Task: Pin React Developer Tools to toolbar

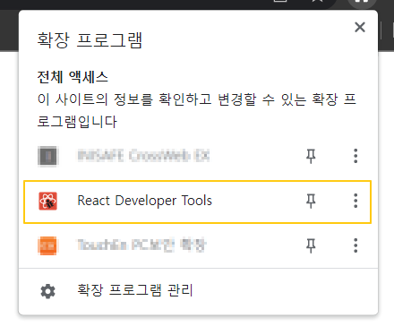Action: tap(311, 201)
